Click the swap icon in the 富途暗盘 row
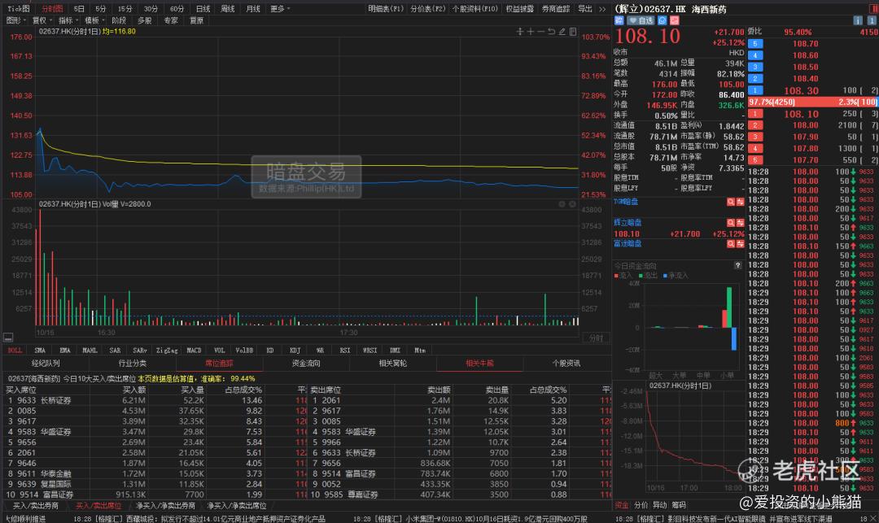This screenshot has height=523, width=879. coord(740,243)
